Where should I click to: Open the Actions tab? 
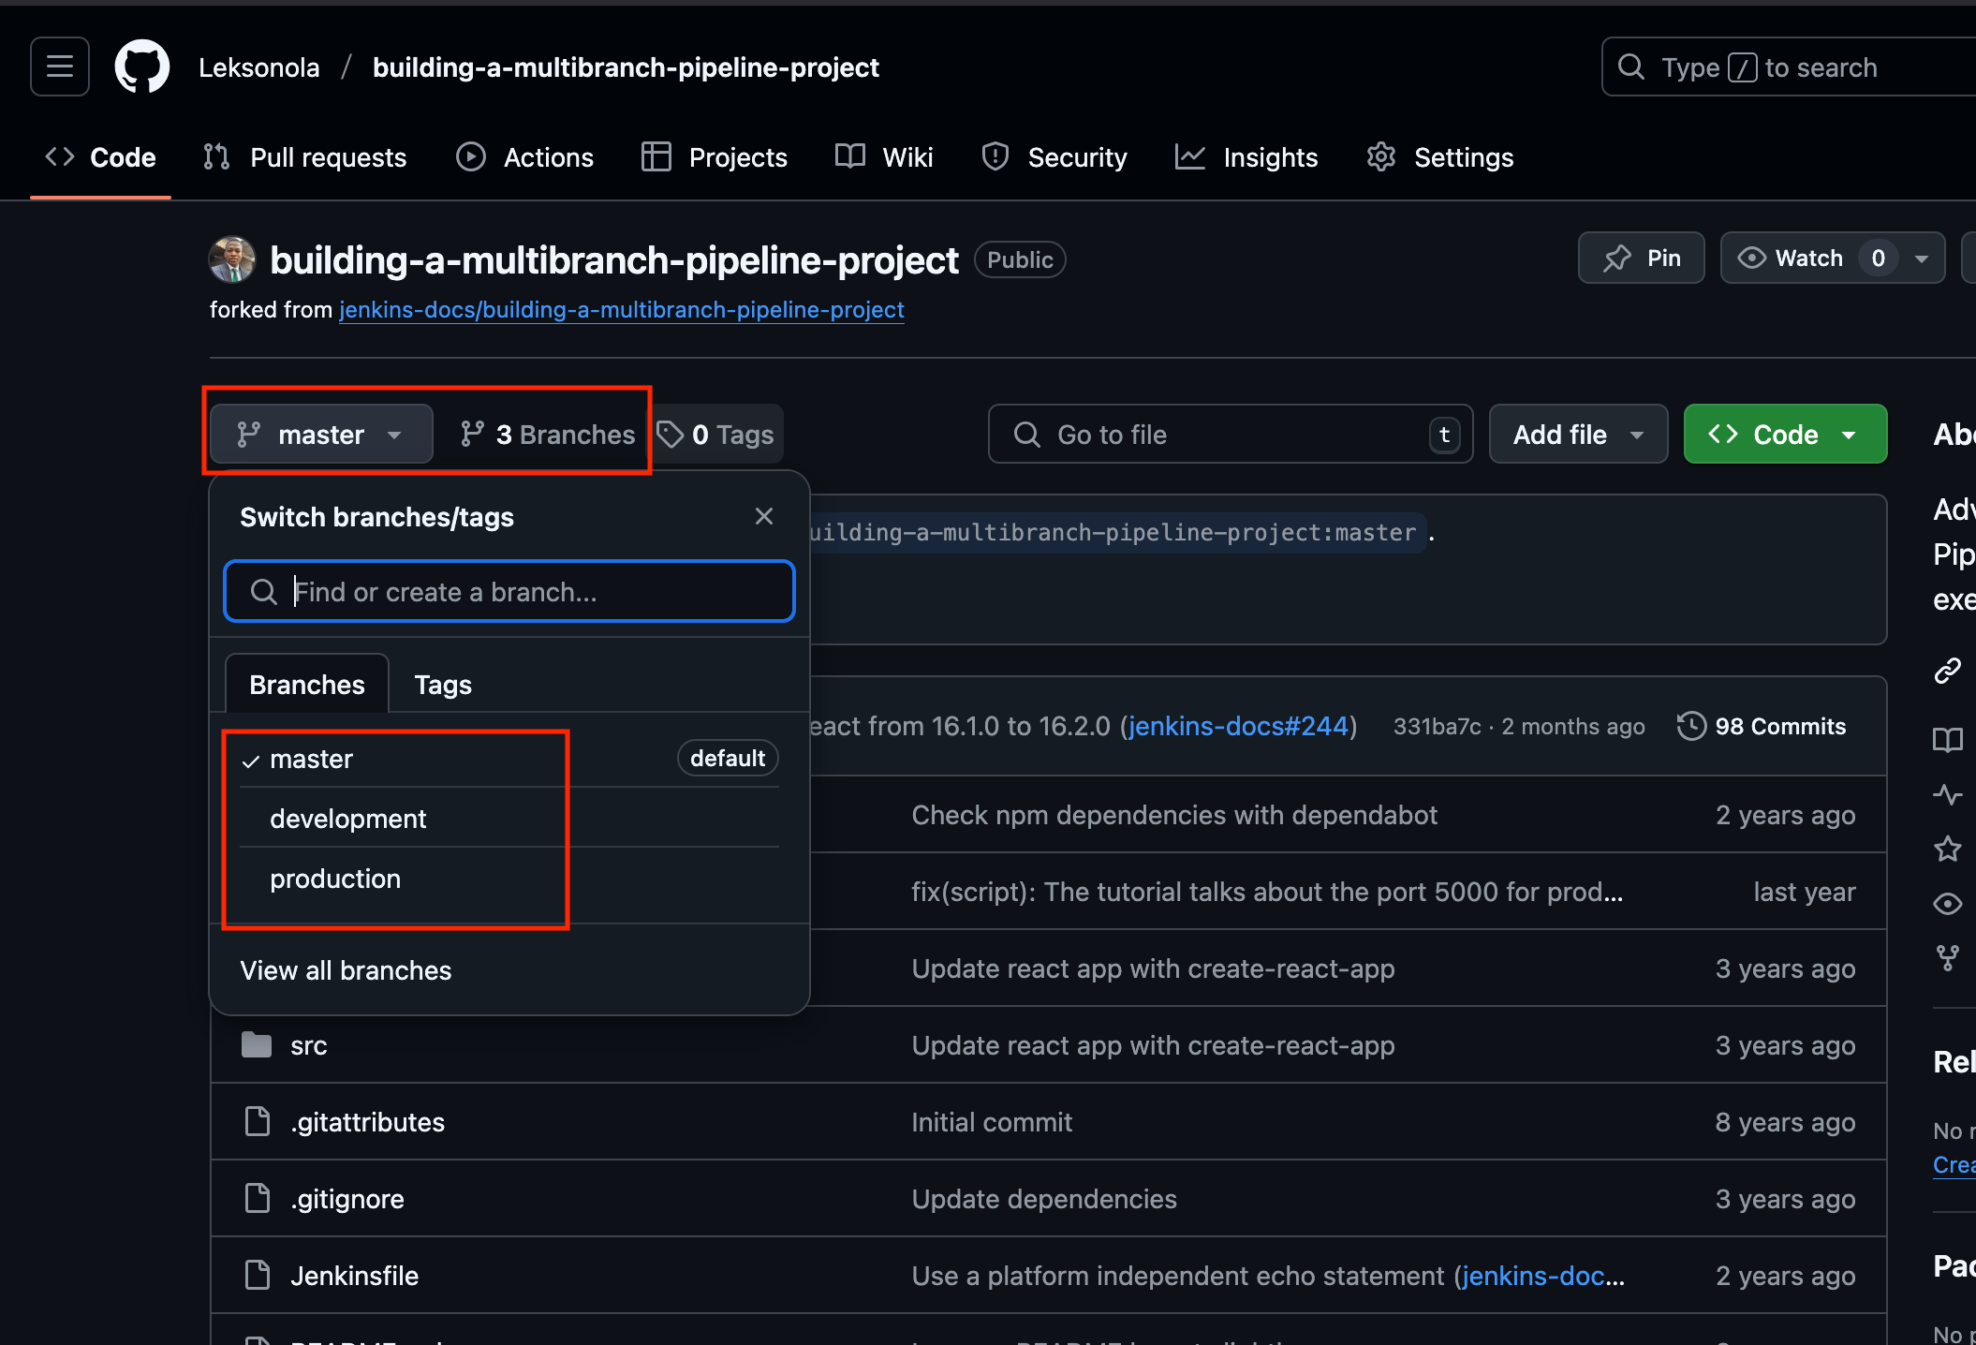pos(525,157)
